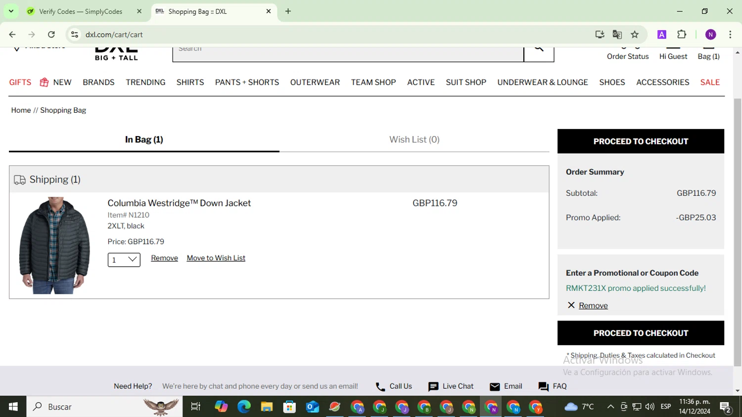Screen dimensions: 742x417
Task: Click Move to Wish List link
Action: pyautogui.click(x=216, y=258)
